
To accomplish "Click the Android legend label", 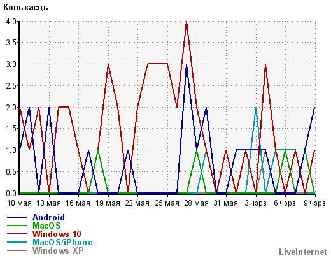I will 48,217.
